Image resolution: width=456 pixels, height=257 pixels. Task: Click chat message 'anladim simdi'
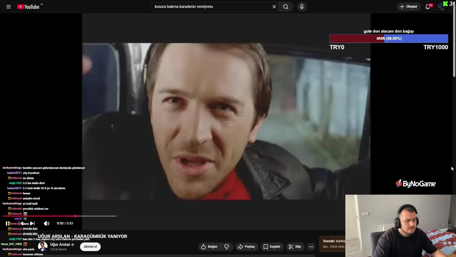click(x=31, y=198)
